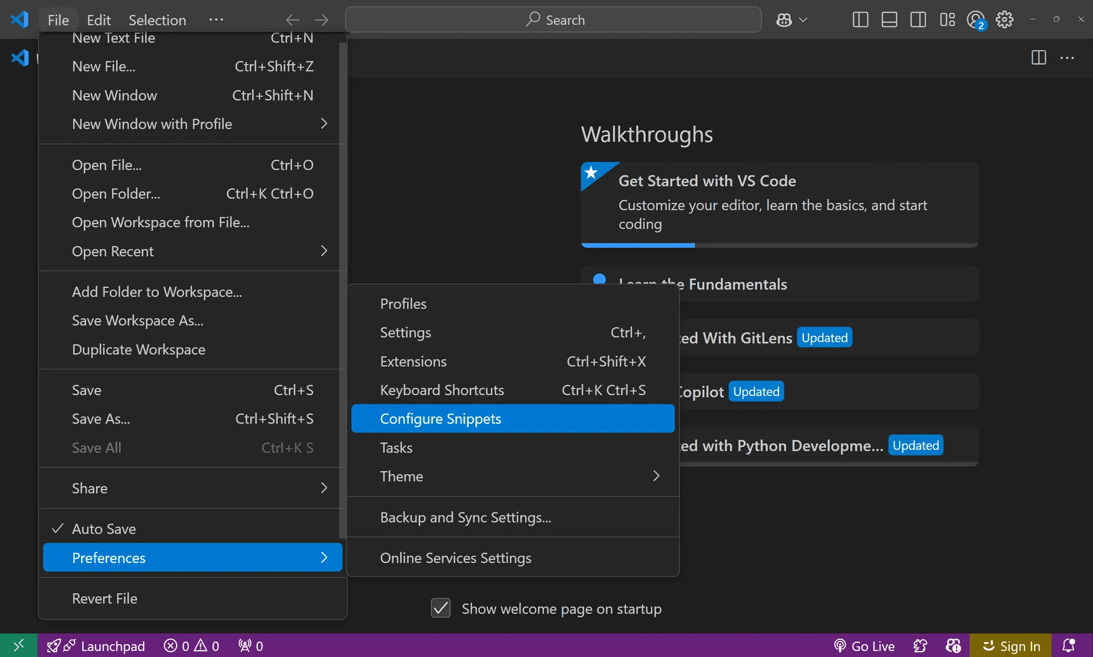Click the File menu scrollbar

tap(343, 291)
